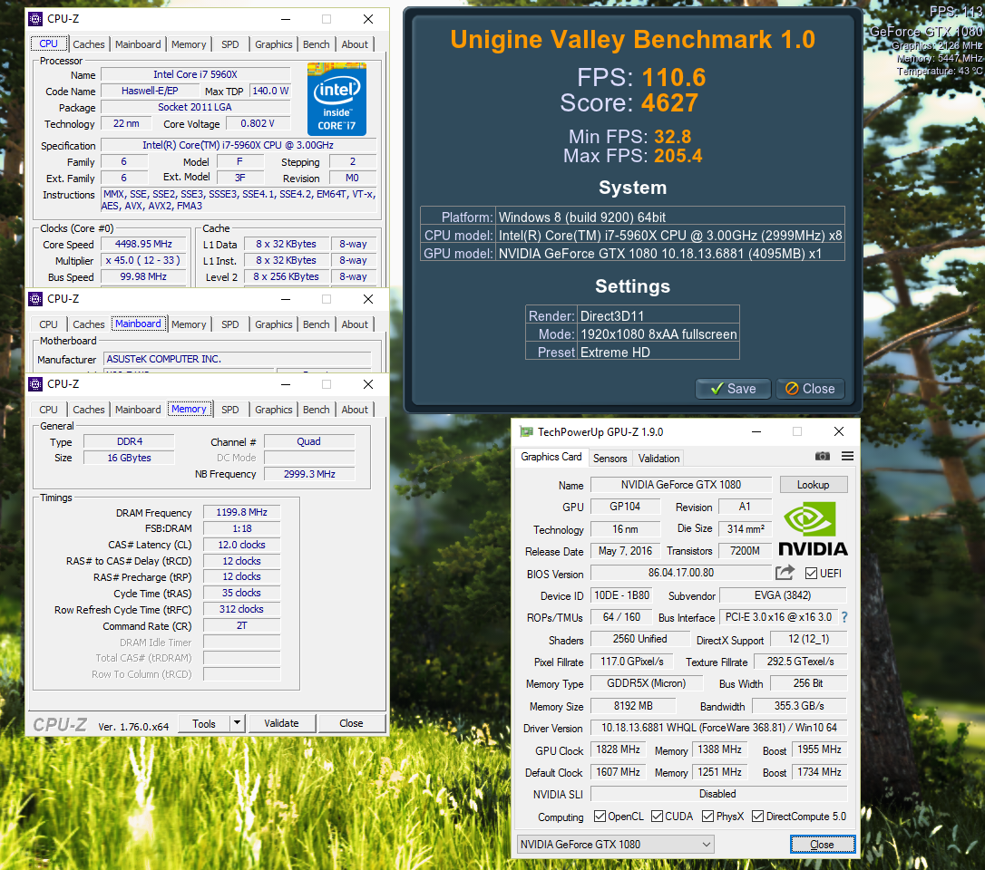Click the Close button in GPU-Z

click(x=823, y=845)
